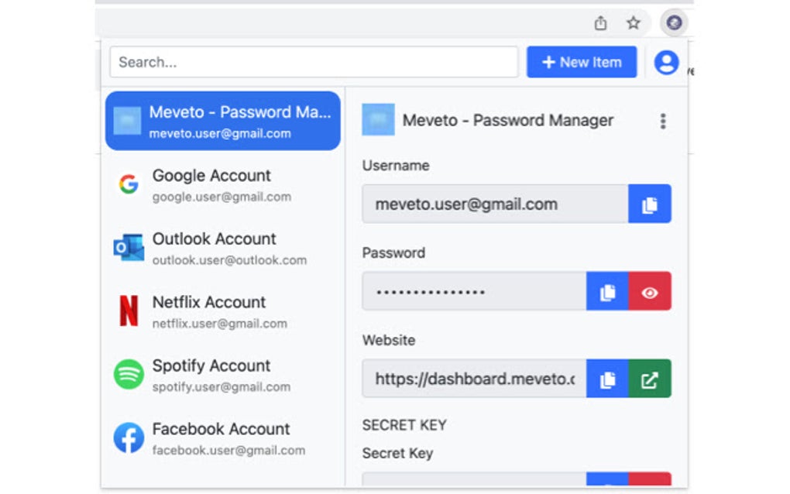The image size is (790, 494).
Task: Click the Spotify logo icon
Action: (x=129, y=374)
